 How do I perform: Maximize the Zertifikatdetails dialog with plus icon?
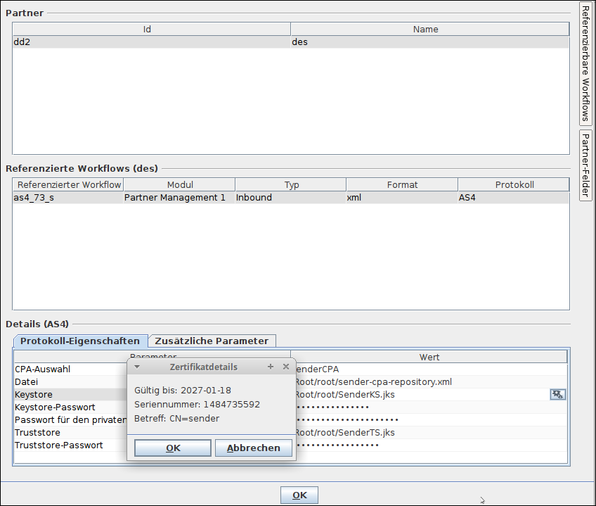pyautogui.click(x=271, y=367)
